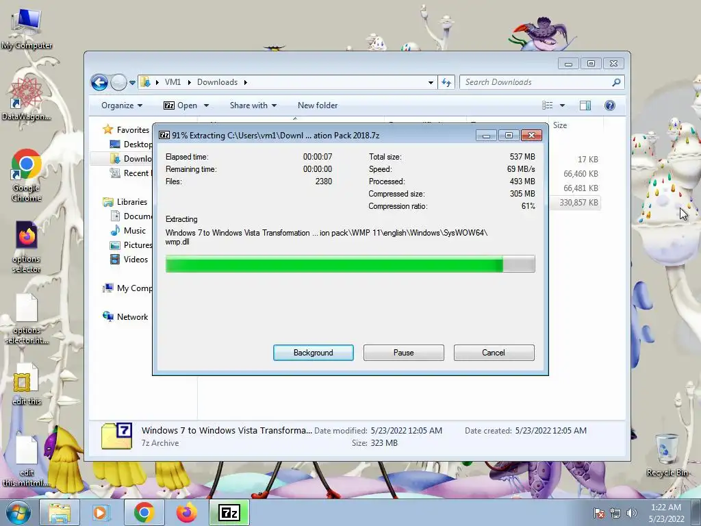Click the 7z archive icon in details pane
701x526 pixels.
coord(116,436)
